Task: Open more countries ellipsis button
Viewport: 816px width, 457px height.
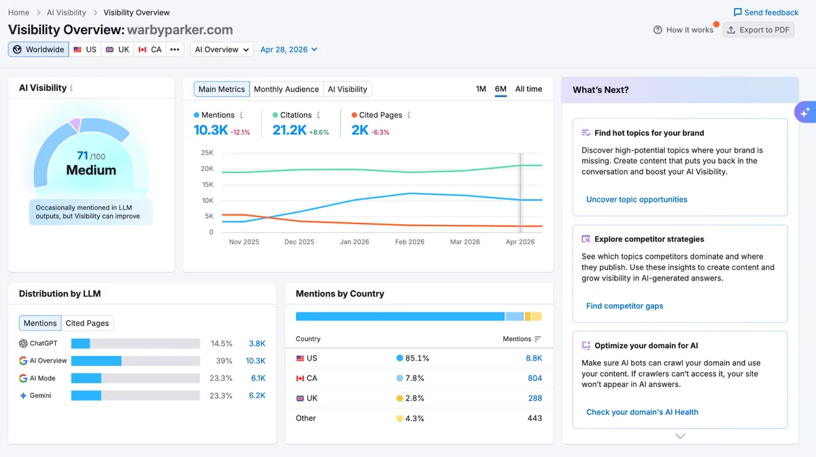Action: (175, 50)
